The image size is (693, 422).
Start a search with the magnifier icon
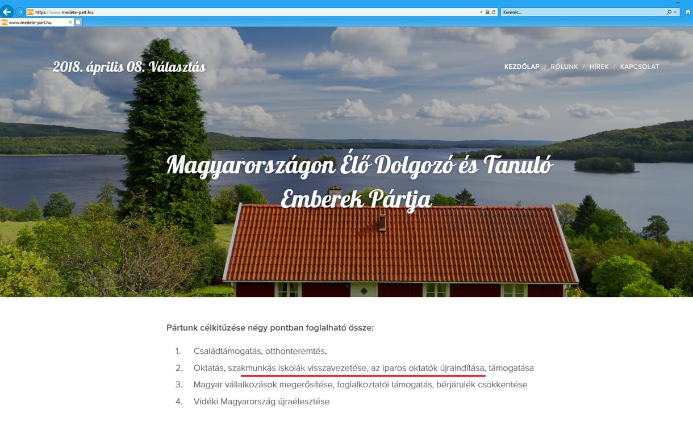(669, 12)
